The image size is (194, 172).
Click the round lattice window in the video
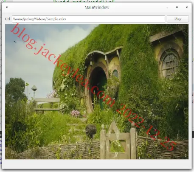click(x=169, y=64)
